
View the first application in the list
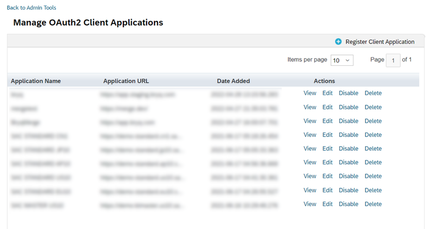[x=310, y=93]
